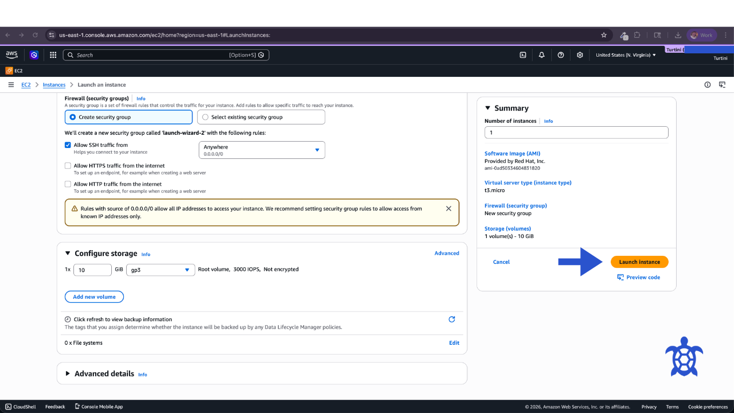Refresh backup information
This screenshot has width=734, height=413.
[x=452, y=320]
